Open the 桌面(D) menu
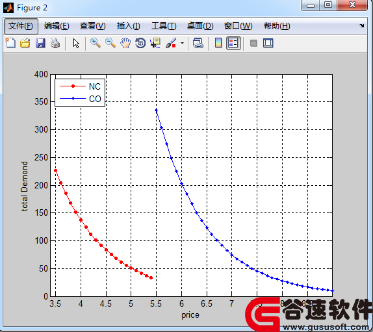 [x=200, y=26]
